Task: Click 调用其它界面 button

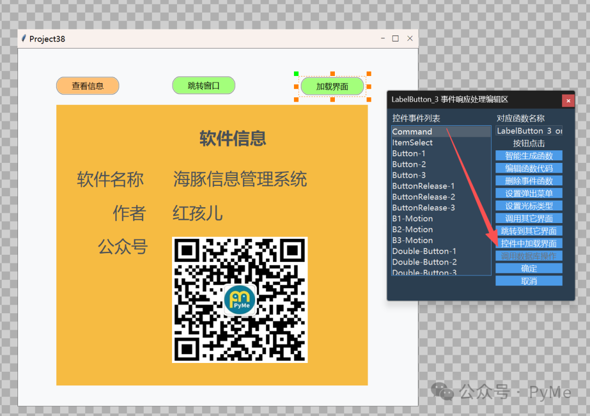Action: [529, 218]
